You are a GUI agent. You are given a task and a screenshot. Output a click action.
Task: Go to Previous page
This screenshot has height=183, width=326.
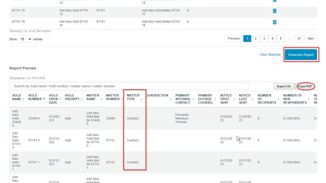234,39
